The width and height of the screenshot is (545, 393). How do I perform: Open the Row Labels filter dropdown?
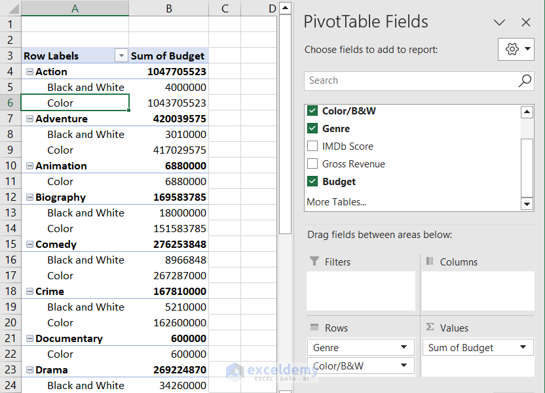click(x=121, y=56)
